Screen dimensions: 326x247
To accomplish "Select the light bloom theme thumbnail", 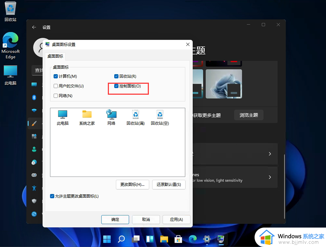I will point(224,84).
